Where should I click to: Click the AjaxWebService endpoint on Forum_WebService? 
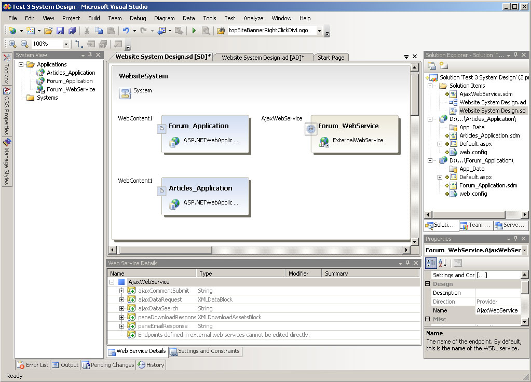point(311,129)
